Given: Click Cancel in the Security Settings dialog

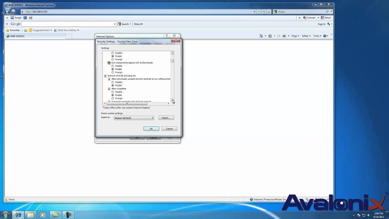Looking at the screenshot, I should [169, 129].
